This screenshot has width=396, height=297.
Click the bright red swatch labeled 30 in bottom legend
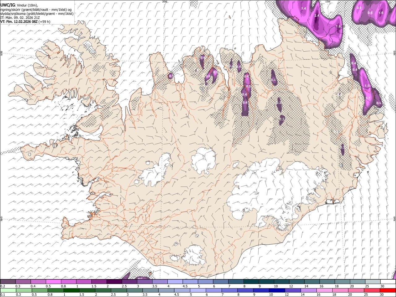pos(388,291)
